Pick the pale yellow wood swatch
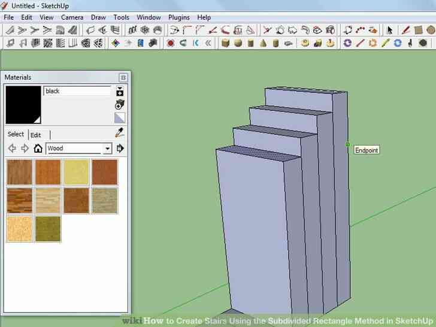436x327 pixels. coord(76,172)
